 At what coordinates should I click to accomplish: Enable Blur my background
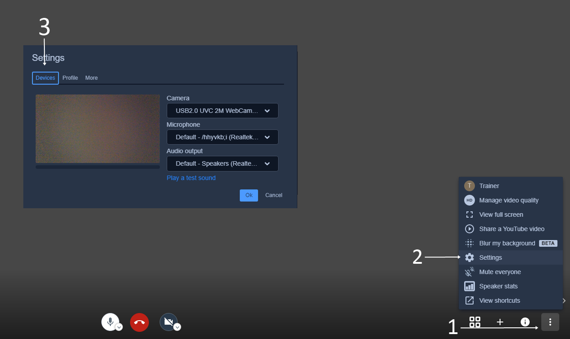click(511, 243)
